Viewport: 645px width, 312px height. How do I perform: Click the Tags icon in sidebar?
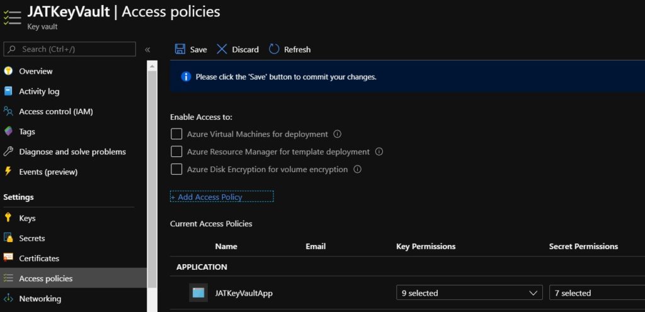point(8,131)
